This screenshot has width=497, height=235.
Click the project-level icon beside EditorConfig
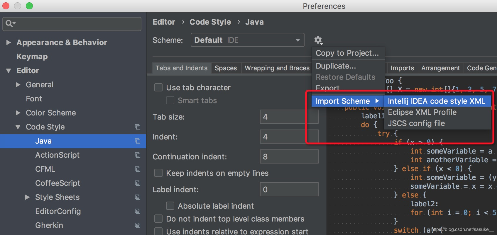(137, 211)
